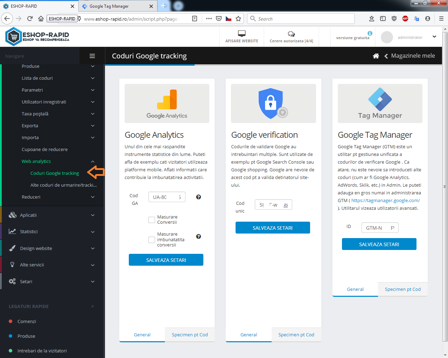Open Intrebari de la vizitatori quick link
The height and width of the screenshot is (358, 448).
(42, 351)
